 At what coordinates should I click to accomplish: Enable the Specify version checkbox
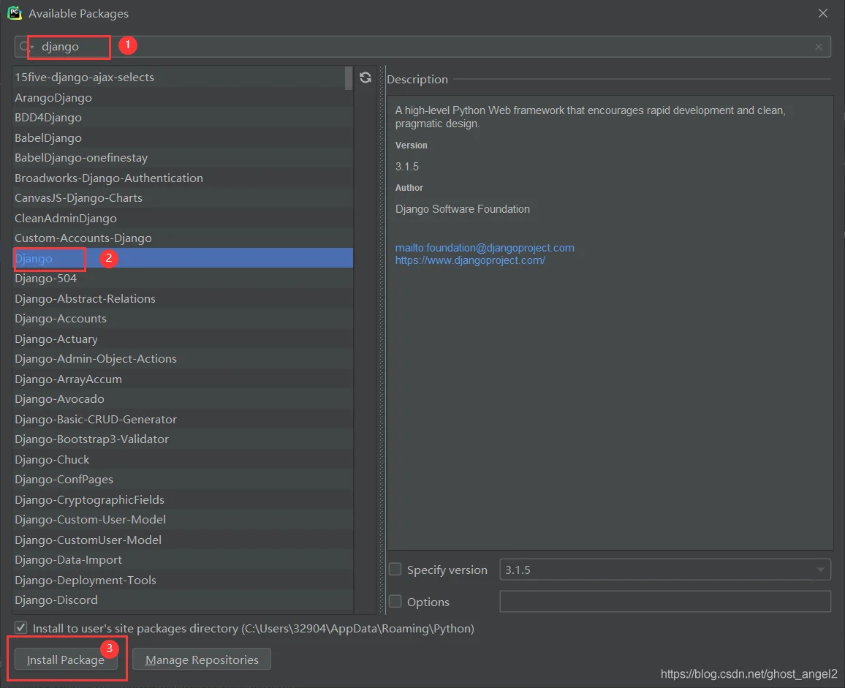(x=395, y=570)
